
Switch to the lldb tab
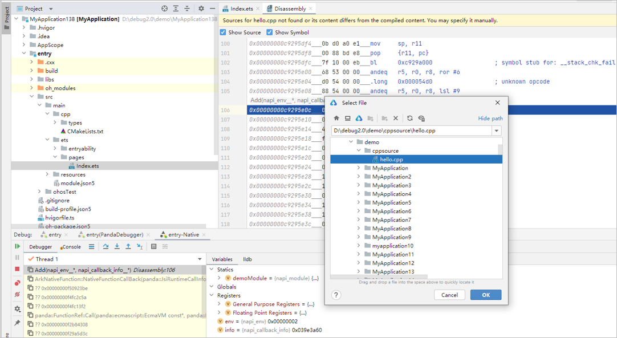[247, 259]
